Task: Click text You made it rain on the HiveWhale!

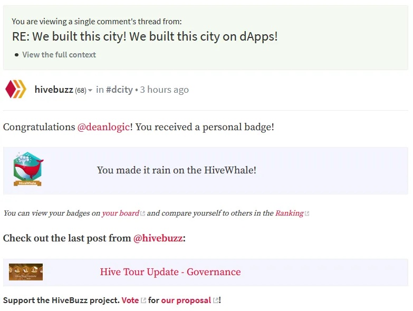Action: coord(177,170)
